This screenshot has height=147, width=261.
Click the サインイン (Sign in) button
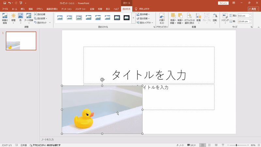pos(223,3)
